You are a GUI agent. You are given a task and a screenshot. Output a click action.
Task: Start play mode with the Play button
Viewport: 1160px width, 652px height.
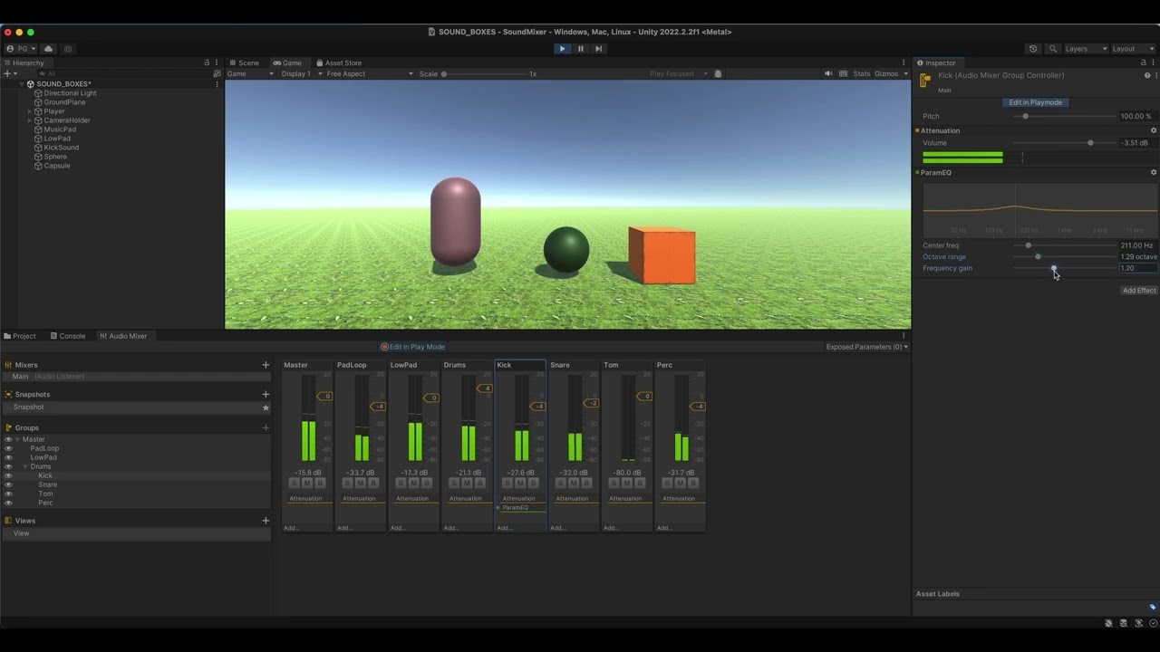(562, 49)
